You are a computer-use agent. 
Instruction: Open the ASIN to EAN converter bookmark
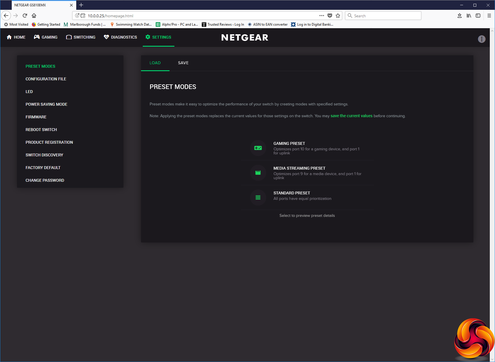(268, 24)
